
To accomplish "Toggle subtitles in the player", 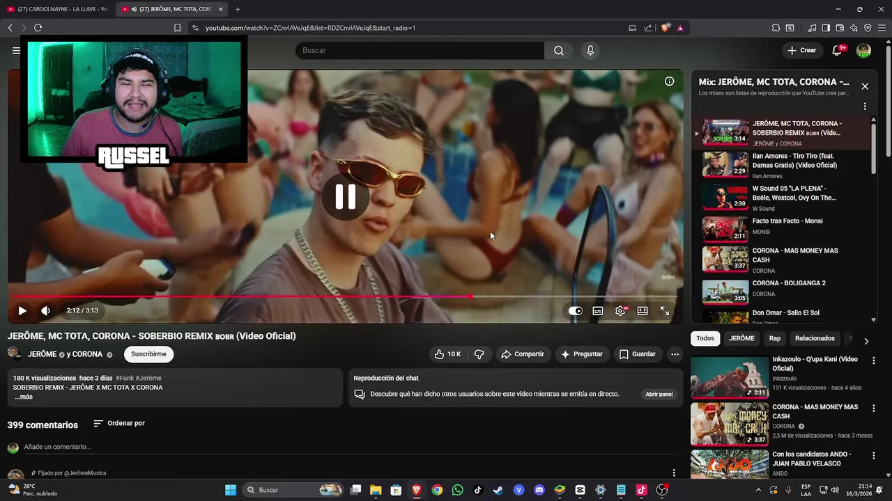I will tap(598, 311).
